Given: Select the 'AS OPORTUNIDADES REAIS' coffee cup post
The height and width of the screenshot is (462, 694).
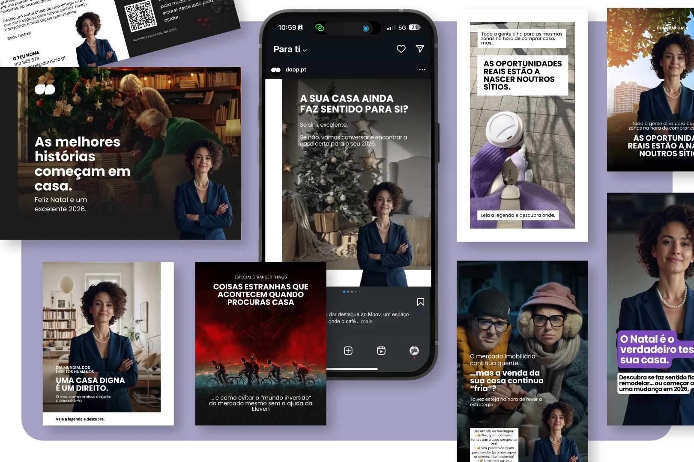Looking at the screenshot, I should [522, 125].
